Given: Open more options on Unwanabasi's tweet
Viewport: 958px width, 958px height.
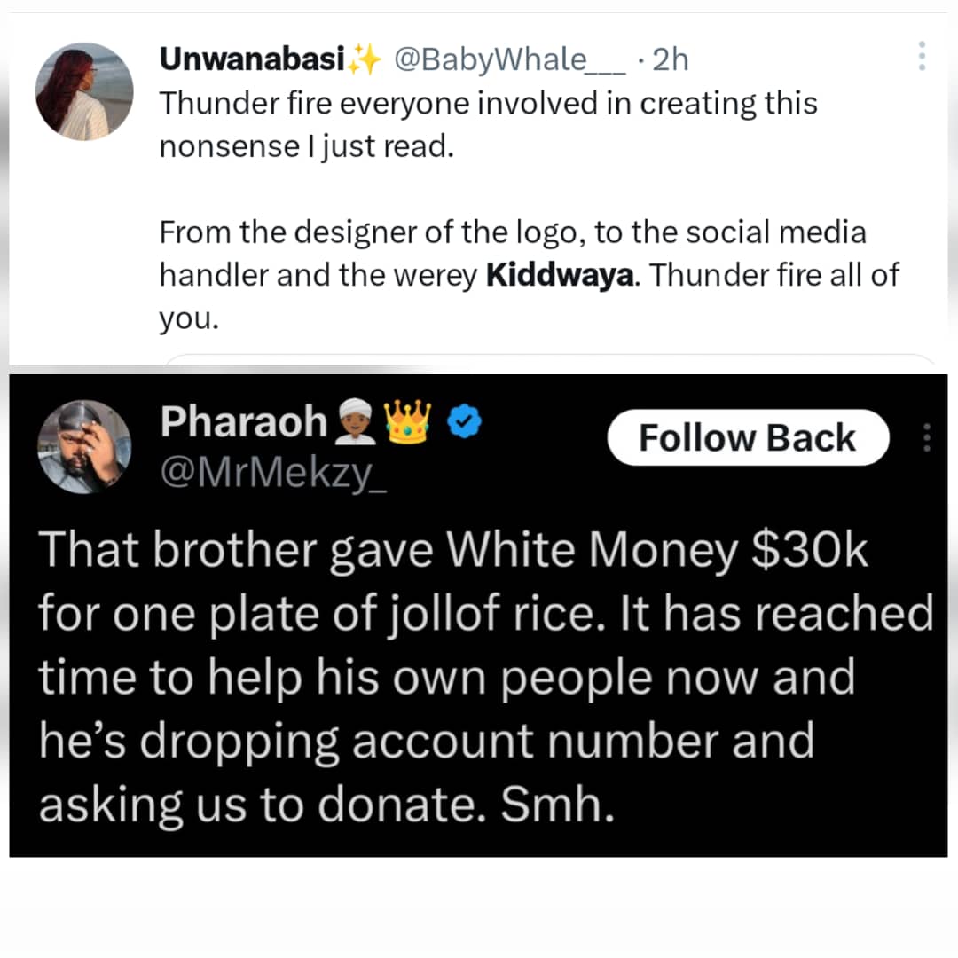Looking at the screenshot, I should (922, 56).
